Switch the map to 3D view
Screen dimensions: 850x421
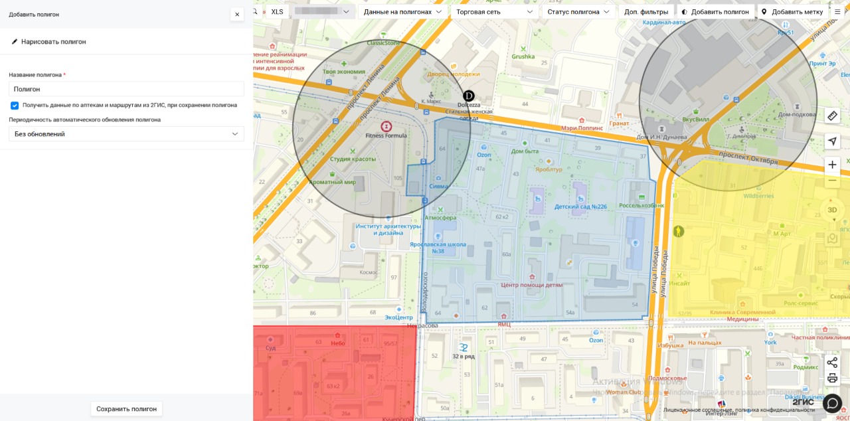point(832,210)
